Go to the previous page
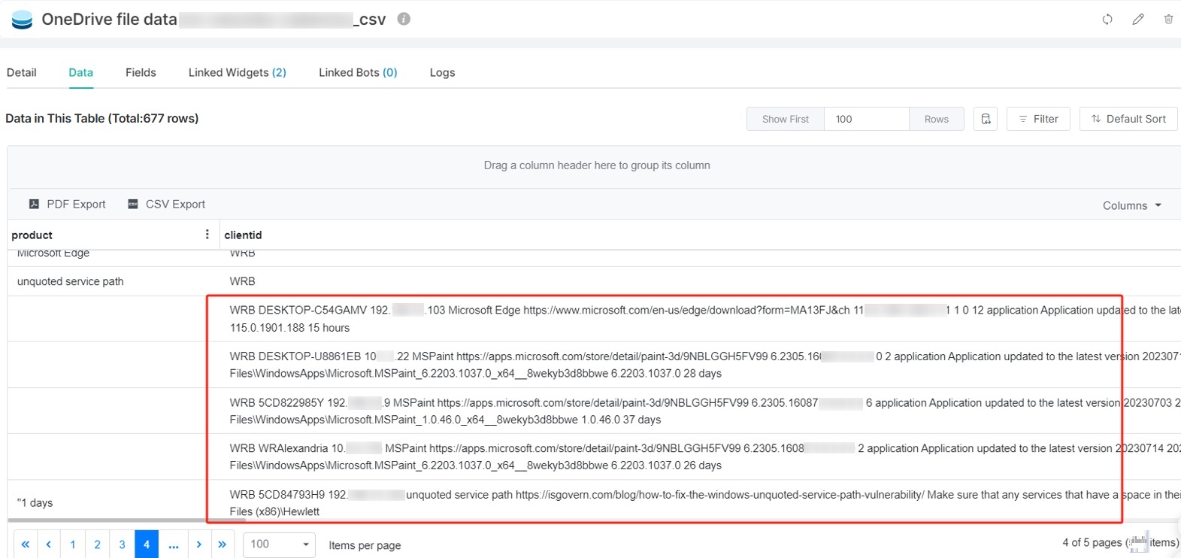Viewport: 1181px width, 558px height. pos(49,544)
